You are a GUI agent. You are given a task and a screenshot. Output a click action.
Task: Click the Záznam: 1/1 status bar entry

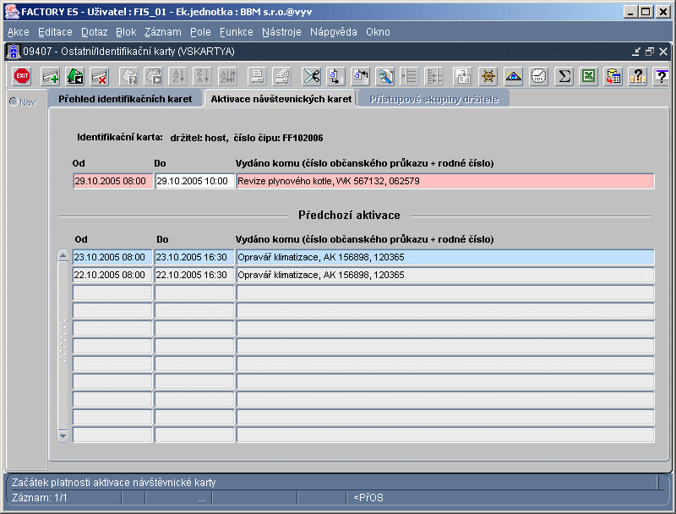(39, 498)
